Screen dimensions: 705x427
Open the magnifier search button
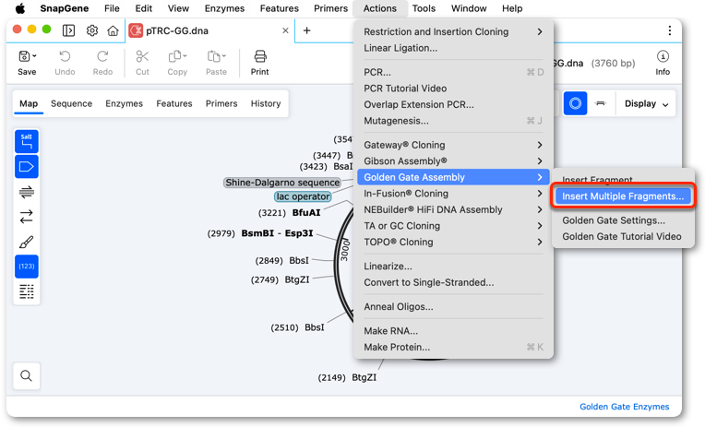pos(27,375)
